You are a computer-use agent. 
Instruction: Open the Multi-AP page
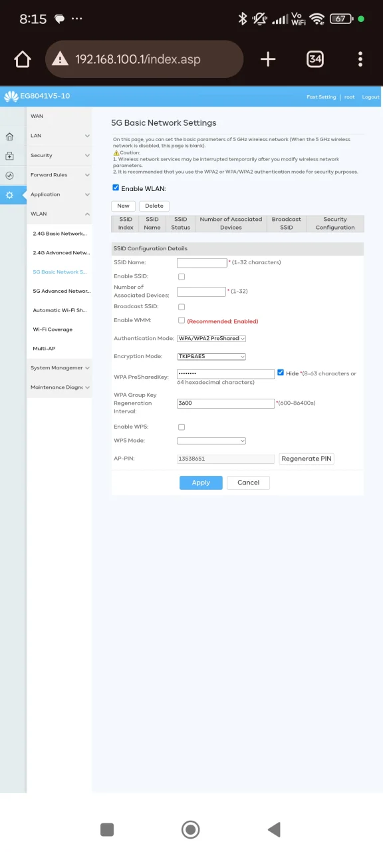point(44,349)
